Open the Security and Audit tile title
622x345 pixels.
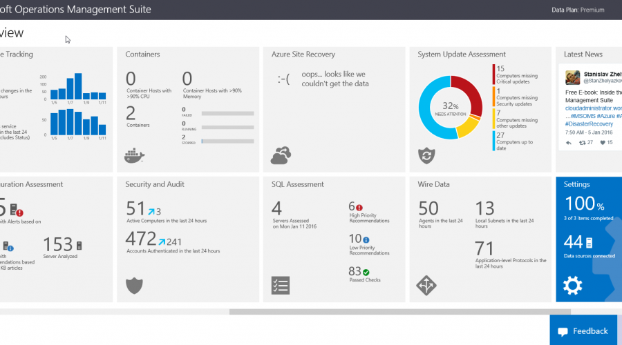point(155,184)
